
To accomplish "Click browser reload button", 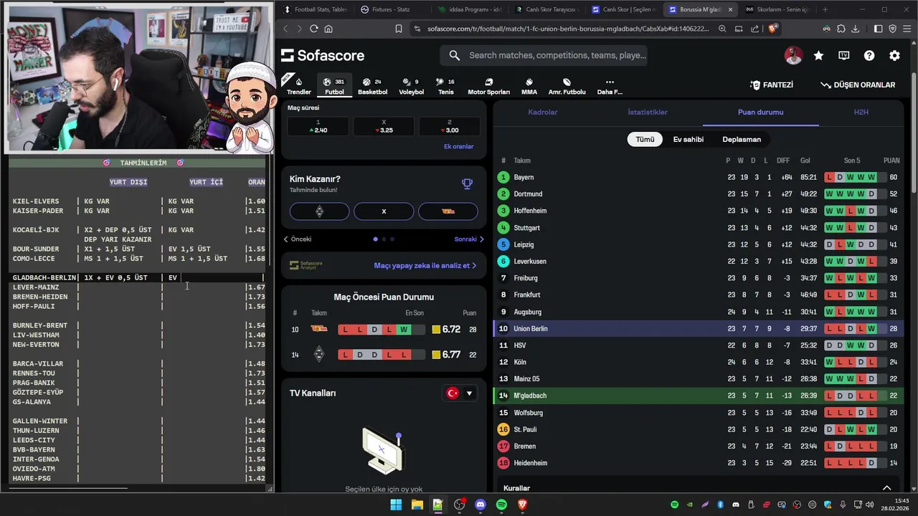I will point(313,29).
